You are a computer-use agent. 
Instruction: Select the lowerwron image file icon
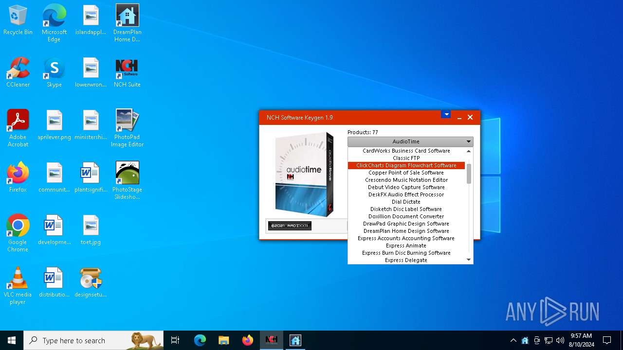pyautogui.click(x=91, y=73)
